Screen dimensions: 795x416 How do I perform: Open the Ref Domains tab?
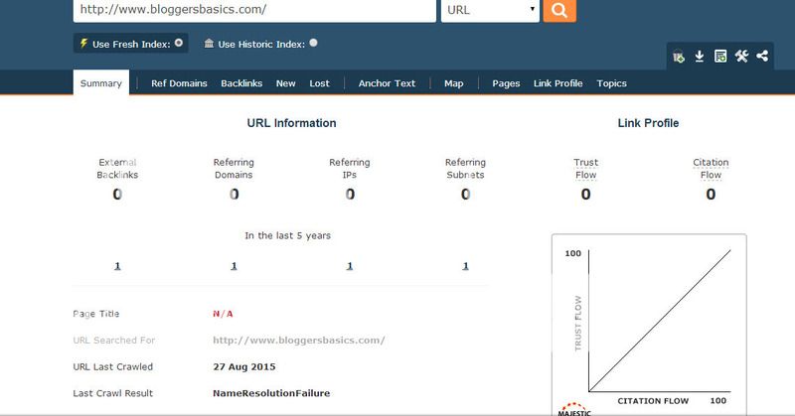tap(179, 83)
